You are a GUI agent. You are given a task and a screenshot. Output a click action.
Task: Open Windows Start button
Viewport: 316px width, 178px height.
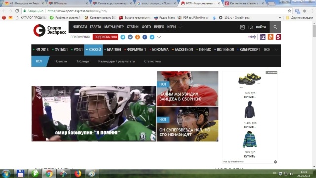[x=6, y=174]
